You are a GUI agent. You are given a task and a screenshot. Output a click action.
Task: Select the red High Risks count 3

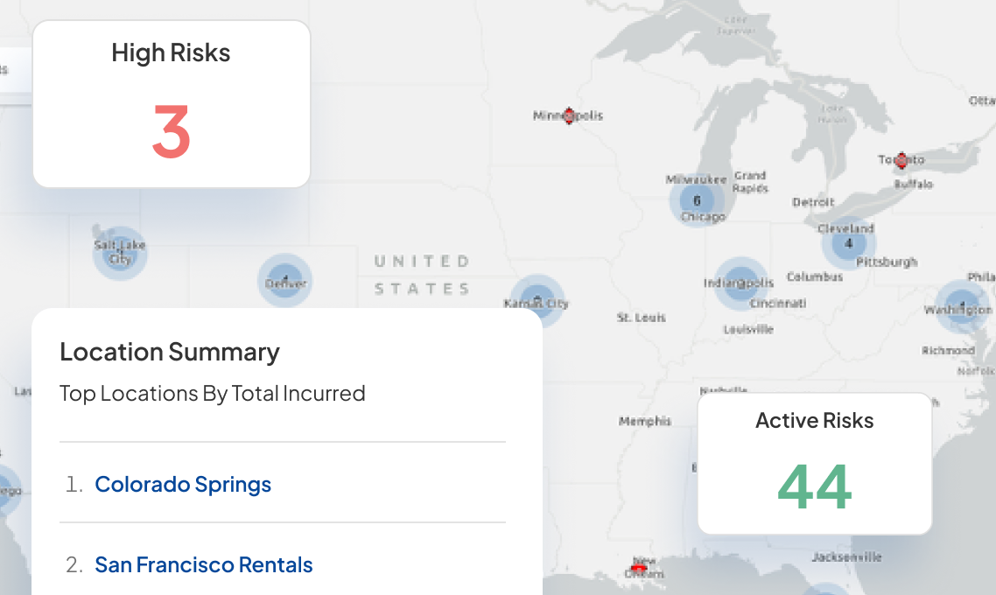coord(172,132)
